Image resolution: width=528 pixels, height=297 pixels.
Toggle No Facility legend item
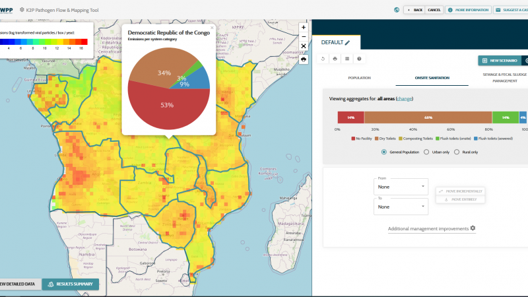362,139
